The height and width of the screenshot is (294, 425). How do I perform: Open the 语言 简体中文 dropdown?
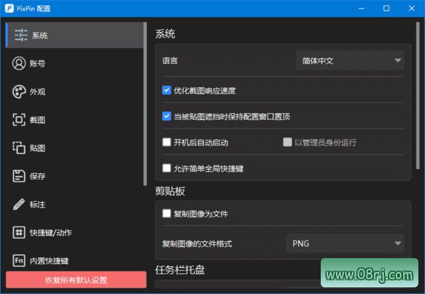tap(350, 61)
